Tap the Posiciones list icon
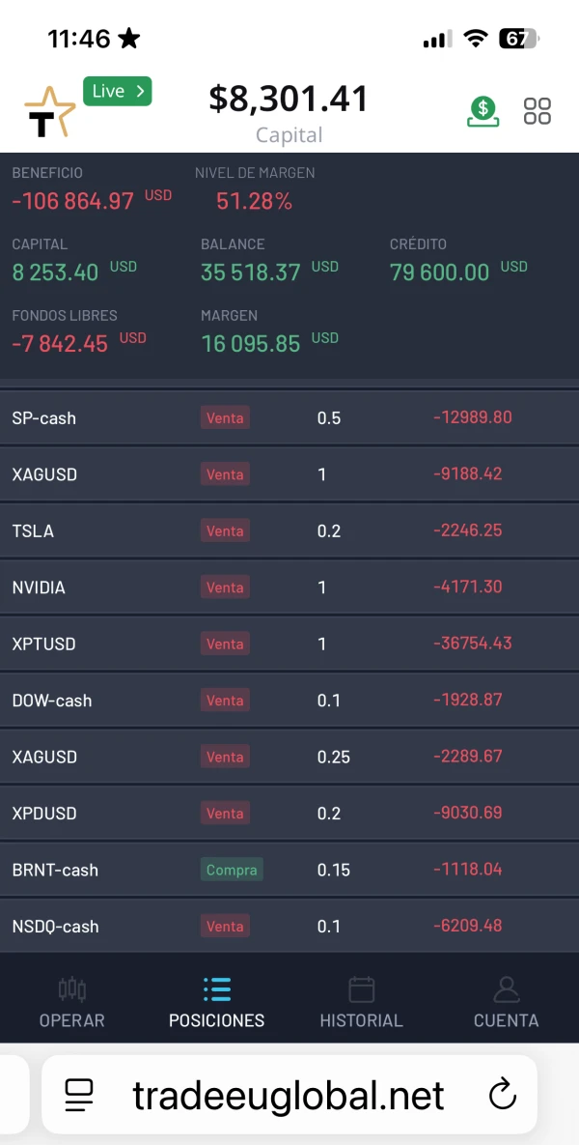Image resolution: width=579 pixels, height=1145 pixels. [x=217, y=988]
